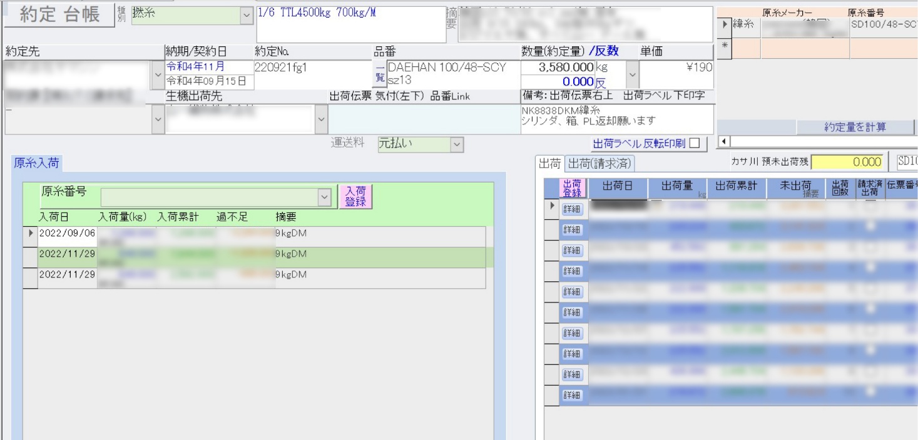Click the 未出荷 column header
The height and width of the screenshot is (440, 918).
[796, 188]
